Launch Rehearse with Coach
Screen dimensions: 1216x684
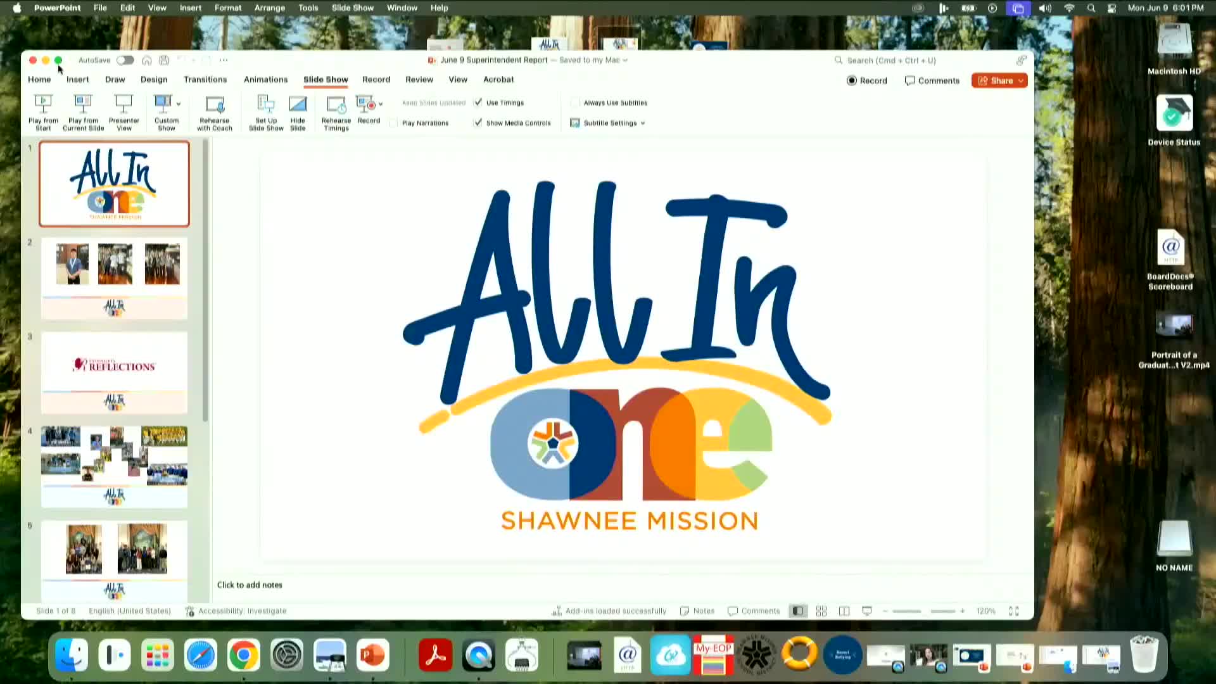point(215,112)
